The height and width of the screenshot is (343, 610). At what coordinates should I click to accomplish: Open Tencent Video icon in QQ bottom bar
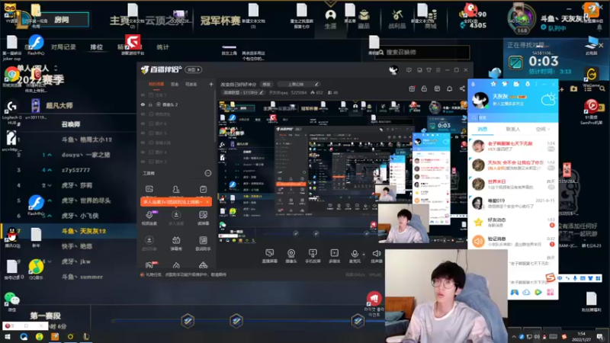(x=538, y=292)
